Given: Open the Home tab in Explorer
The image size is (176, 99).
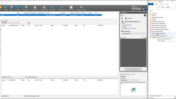Looking at the screenshot, I should pyautogui.click(x=156, y=4).
